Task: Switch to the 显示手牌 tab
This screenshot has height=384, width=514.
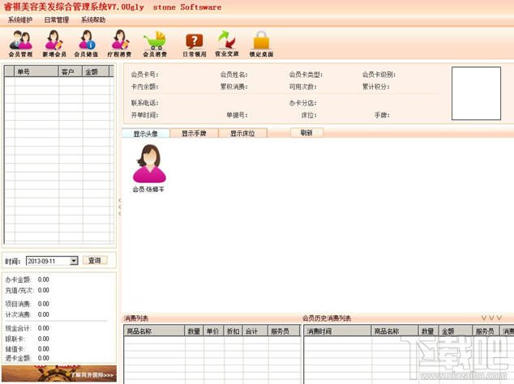Action: point(194,134)
